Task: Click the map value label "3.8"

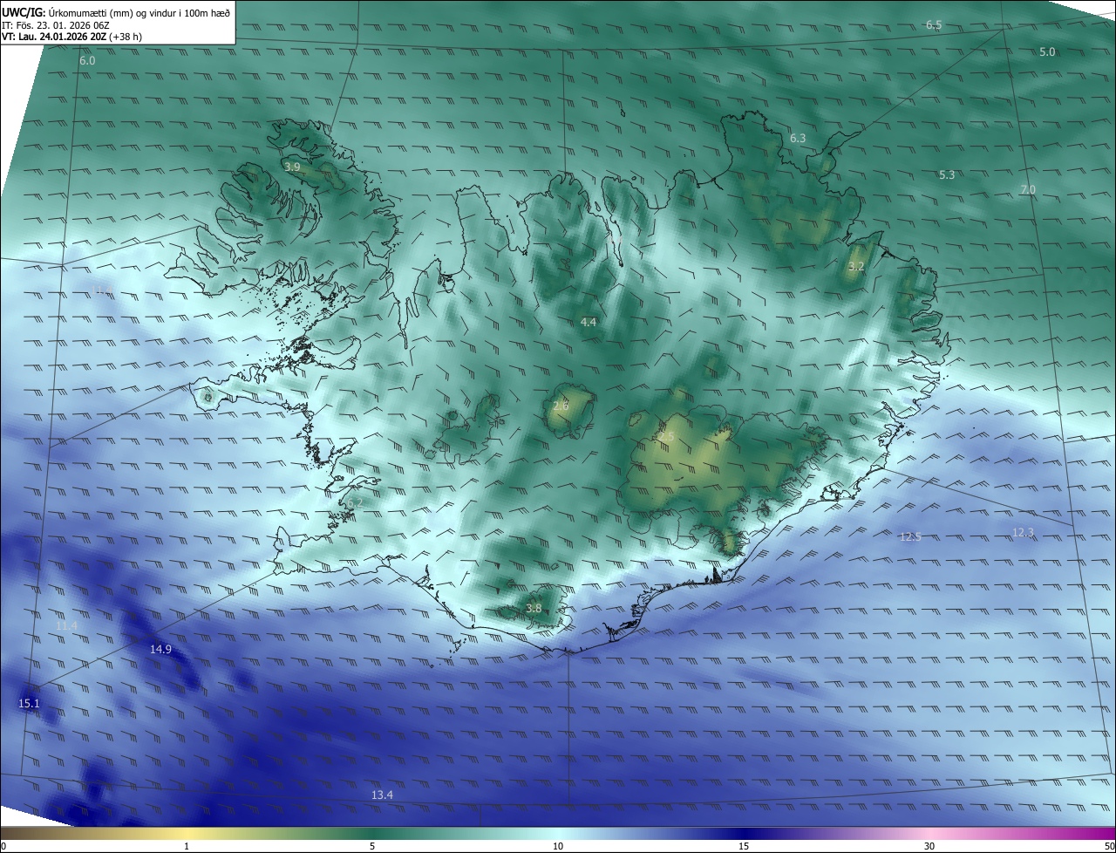Action: tap(534, 609)
